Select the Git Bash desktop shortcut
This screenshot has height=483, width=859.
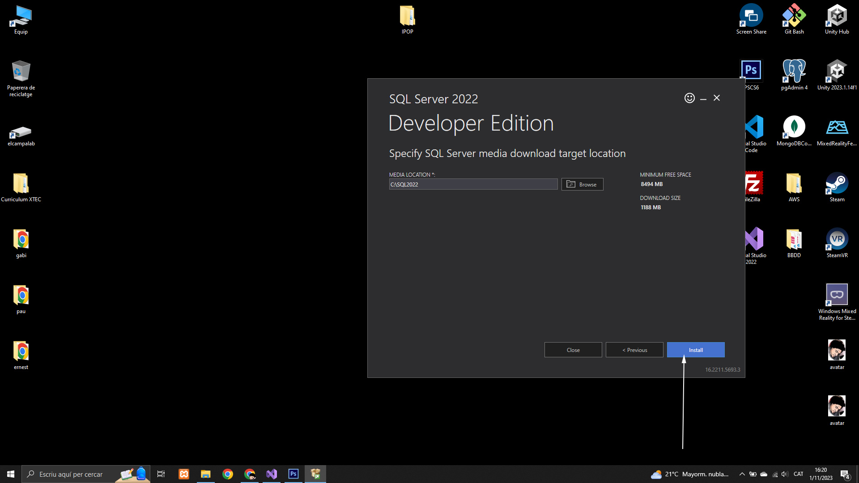click(x=794, y=17)
